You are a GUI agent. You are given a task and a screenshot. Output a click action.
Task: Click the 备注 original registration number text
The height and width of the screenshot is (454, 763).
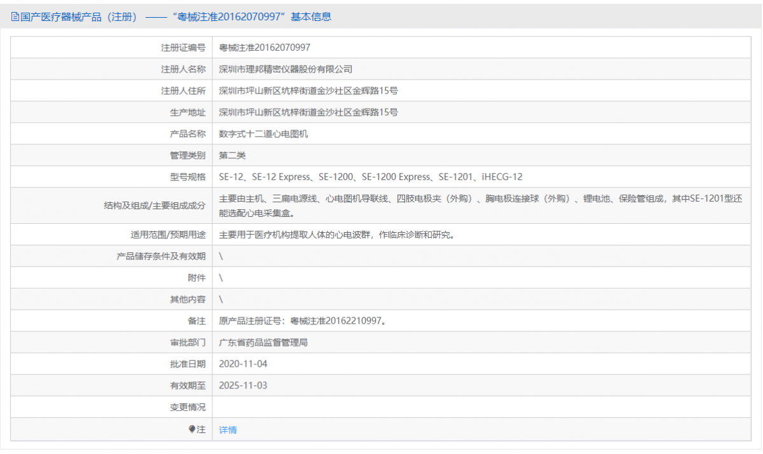(302, 321)
